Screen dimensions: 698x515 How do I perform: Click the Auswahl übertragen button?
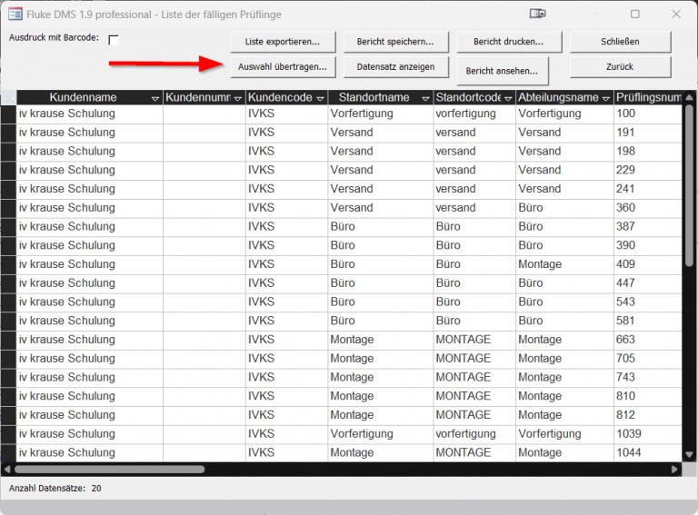click(x=282, y=67)
